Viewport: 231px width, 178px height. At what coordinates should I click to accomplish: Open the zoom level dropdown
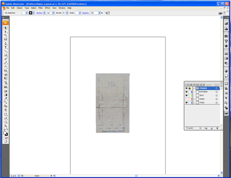[19, 176]
